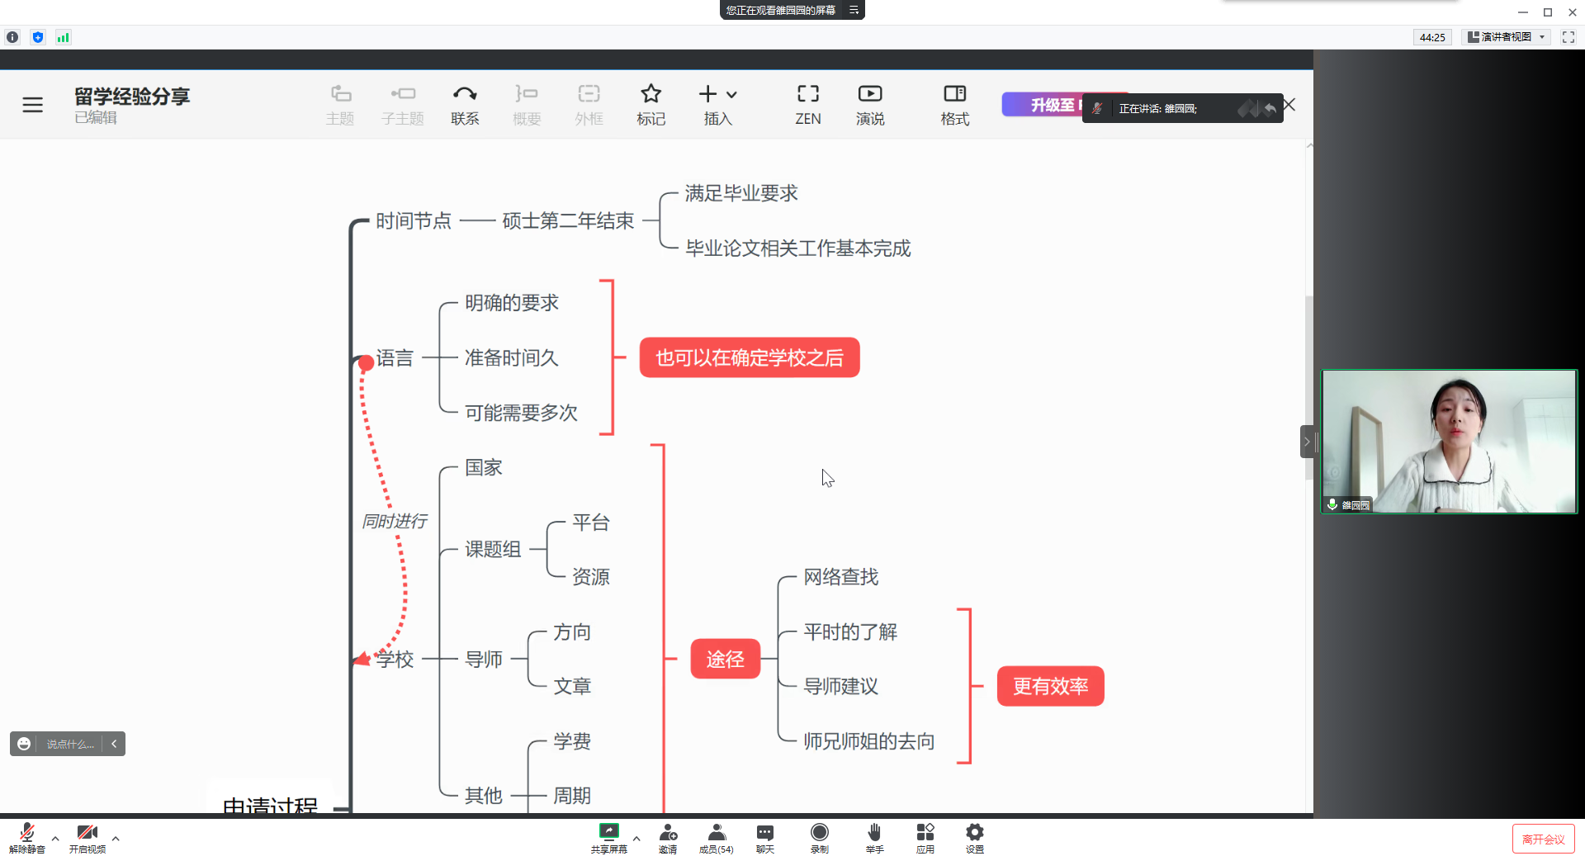The image size is (1585, 856).
Task: Start recording with 录制 button
Action: (819, 837)
